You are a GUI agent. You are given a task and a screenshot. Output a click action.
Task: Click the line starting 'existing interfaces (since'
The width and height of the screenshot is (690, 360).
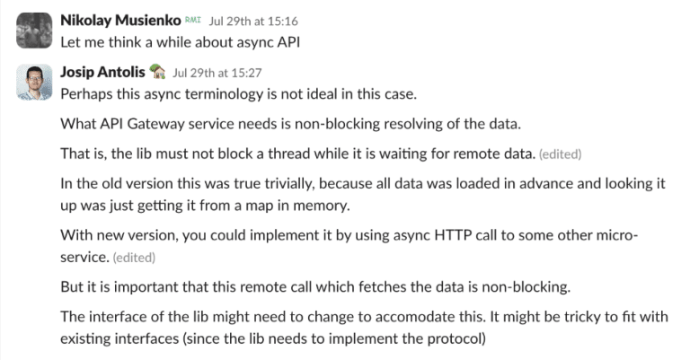[272, 339]
